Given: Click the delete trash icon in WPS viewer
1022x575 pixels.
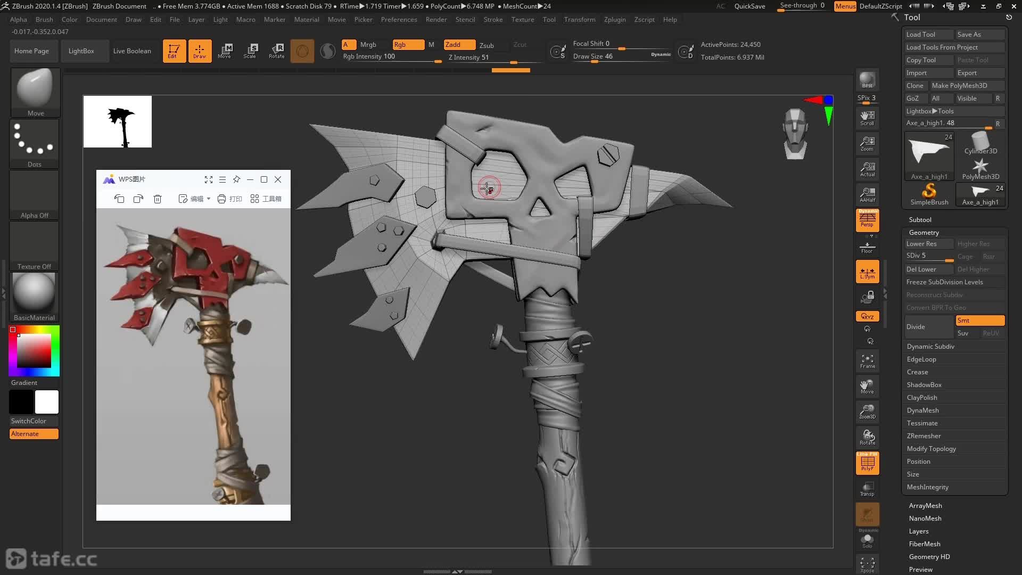Looking at the screenshot, I should click(158, 199).
